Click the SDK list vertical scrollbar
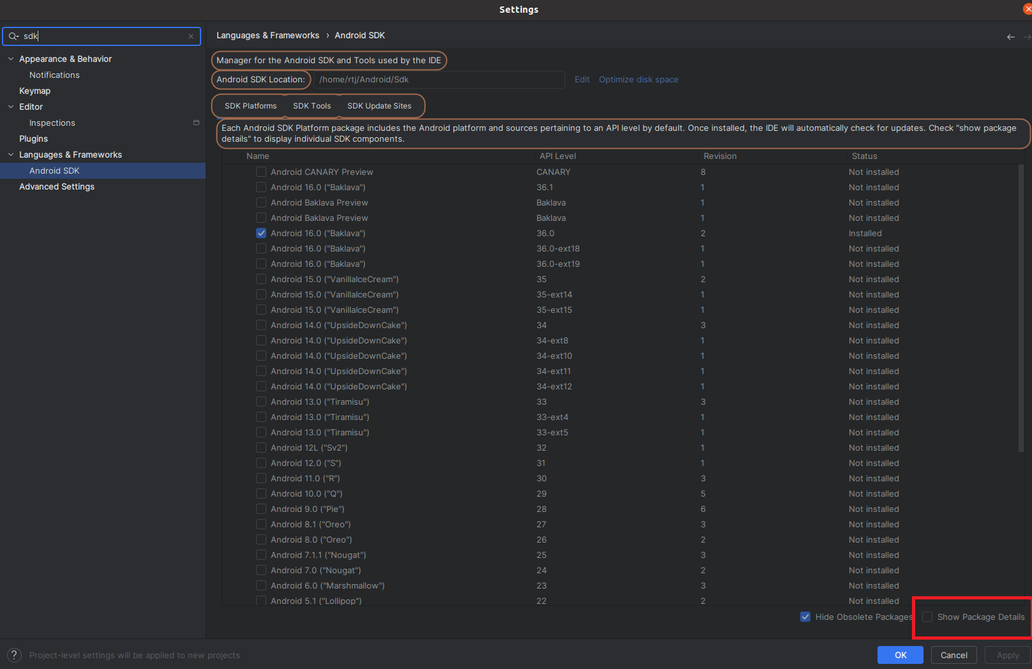Image resolution: width=1032 pixels, height=669 pixels. 1021,308
